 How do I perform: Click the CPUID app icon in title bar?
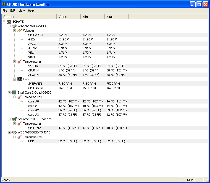coord(4,4)
